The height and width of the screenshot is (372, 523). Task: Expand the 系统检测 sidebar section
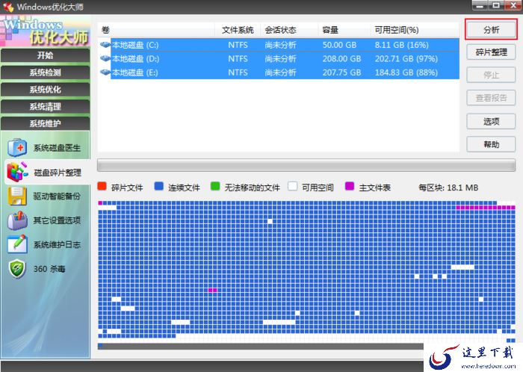click(x=46, y=72)
